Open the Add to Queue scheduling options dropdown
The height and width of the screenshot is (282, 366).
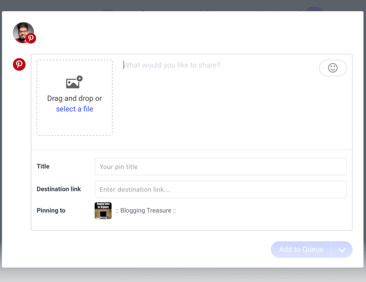point(342,249)
